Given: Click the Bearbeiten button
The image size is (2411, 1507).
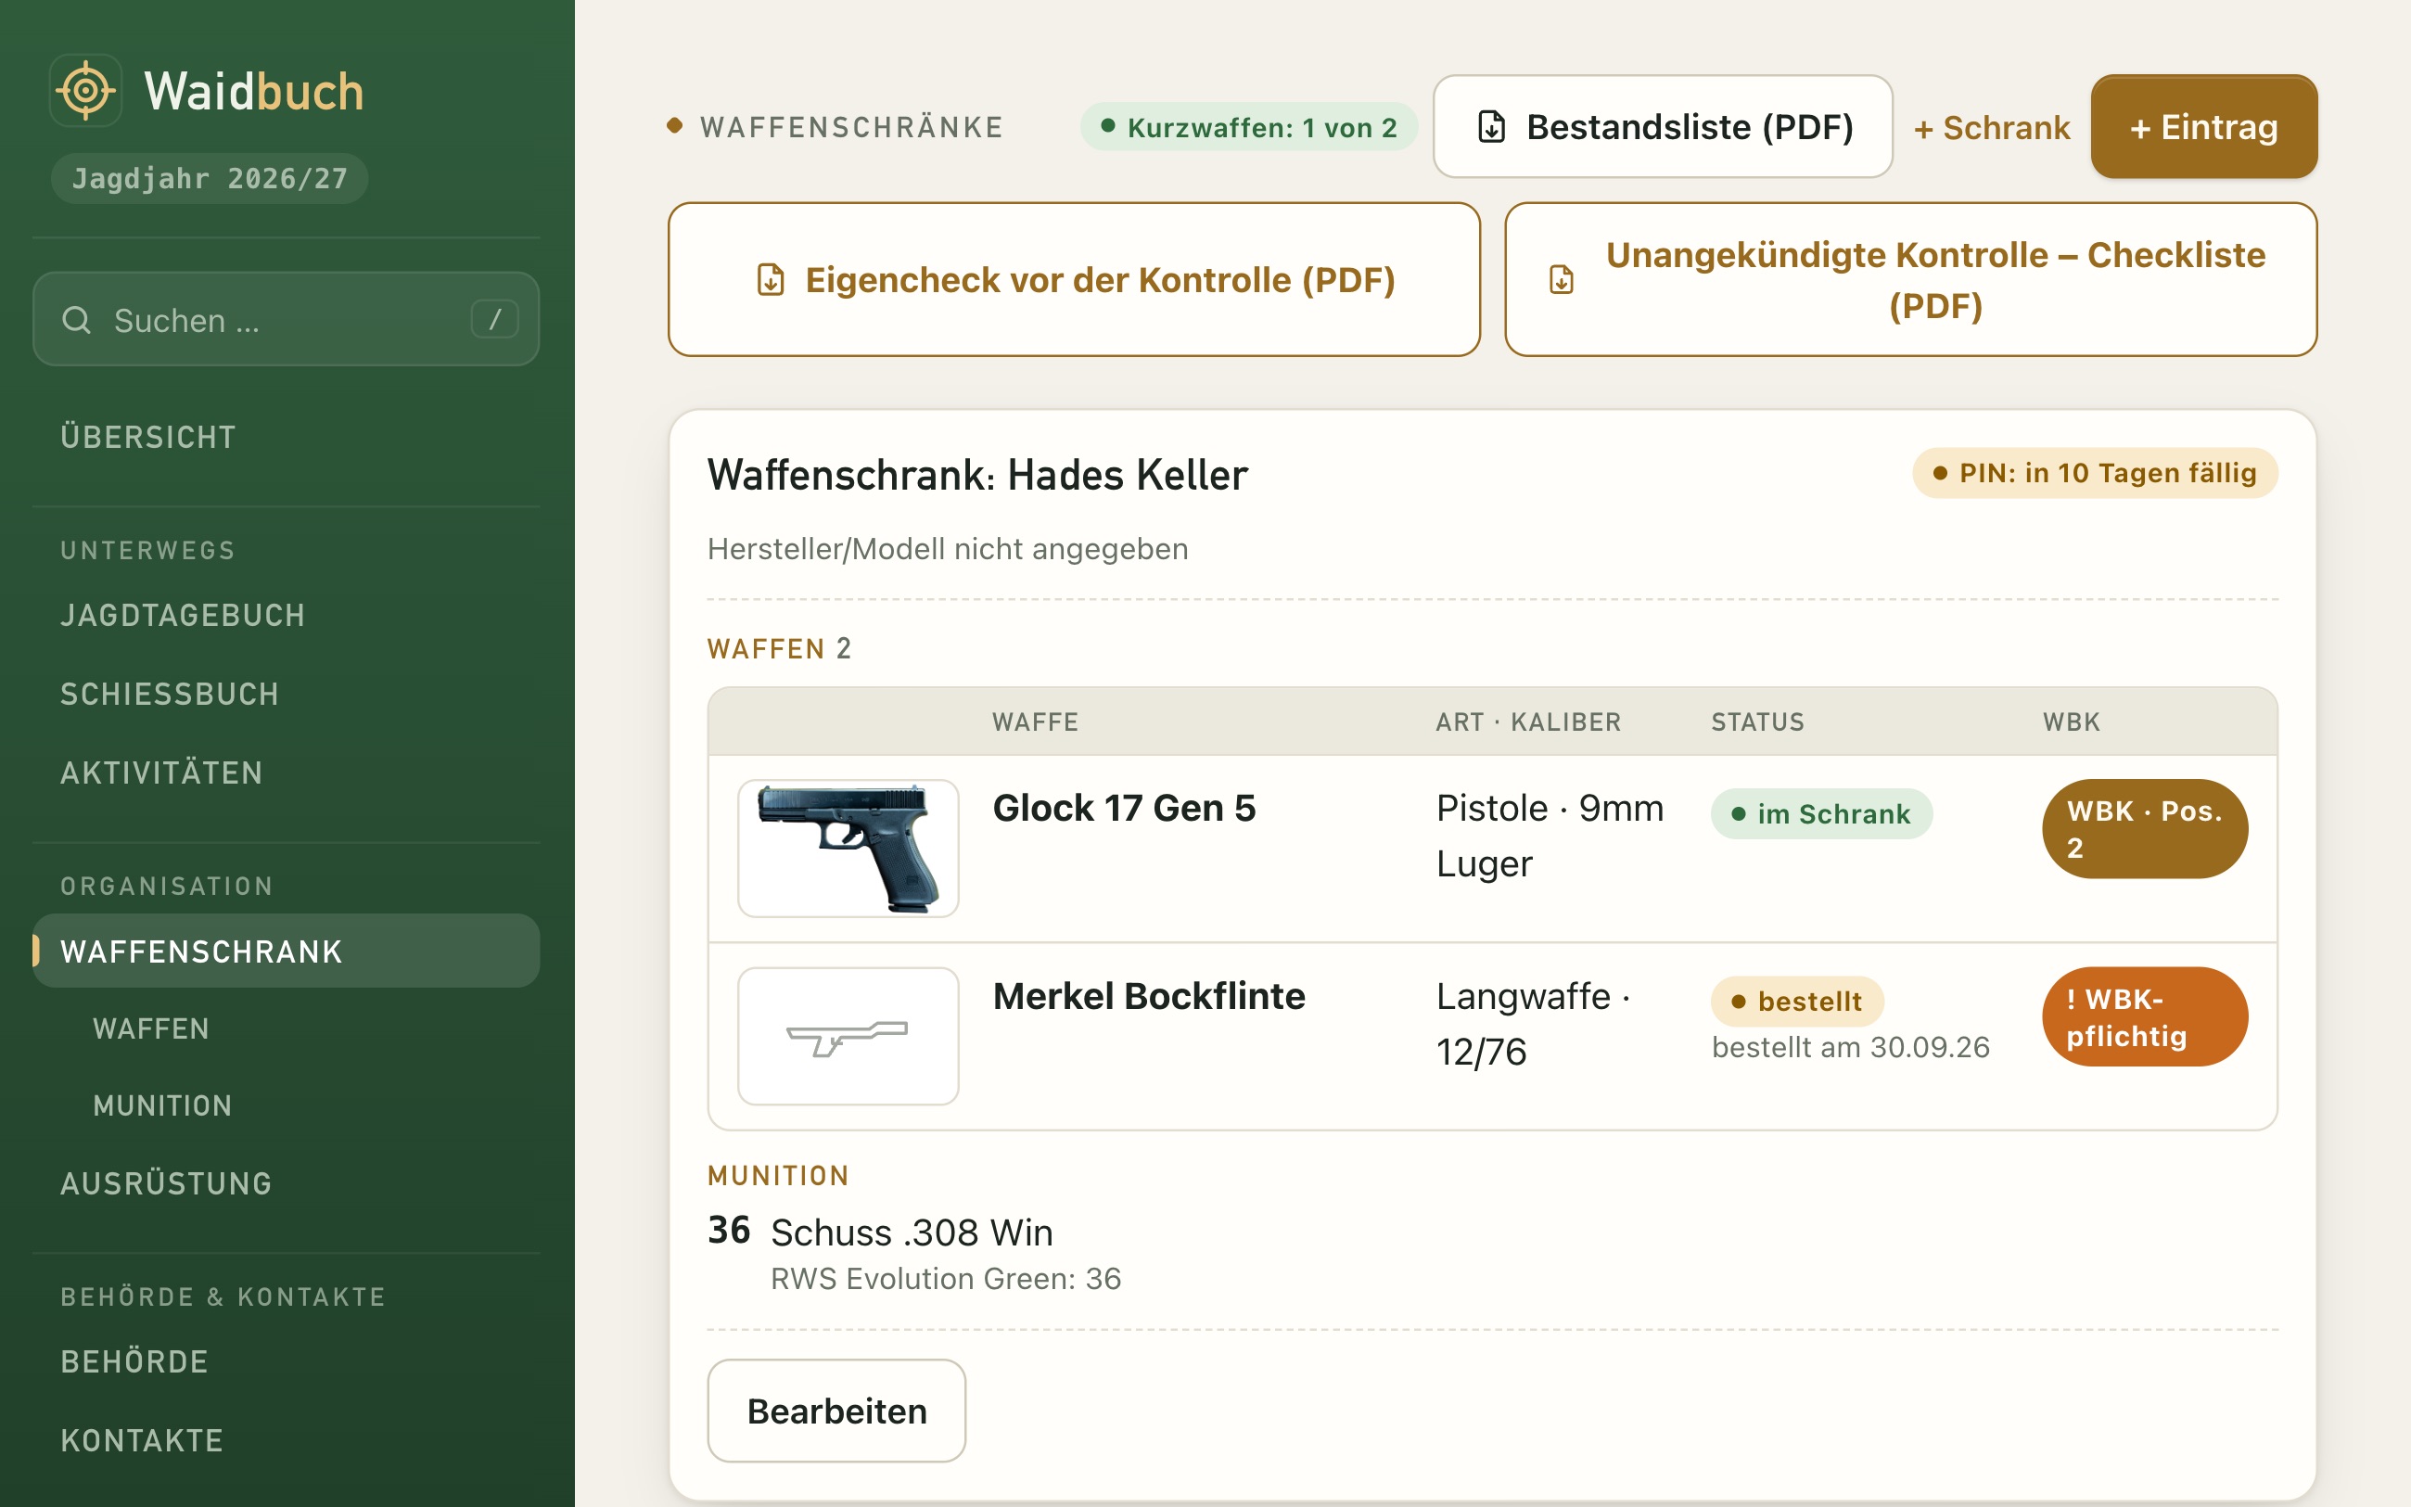Looking at the screenshot, I should [x=836, y=1411].
